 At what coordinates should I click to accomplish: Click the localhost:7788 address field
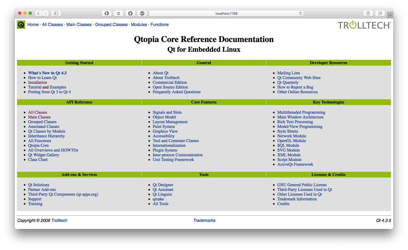point(226,13)
